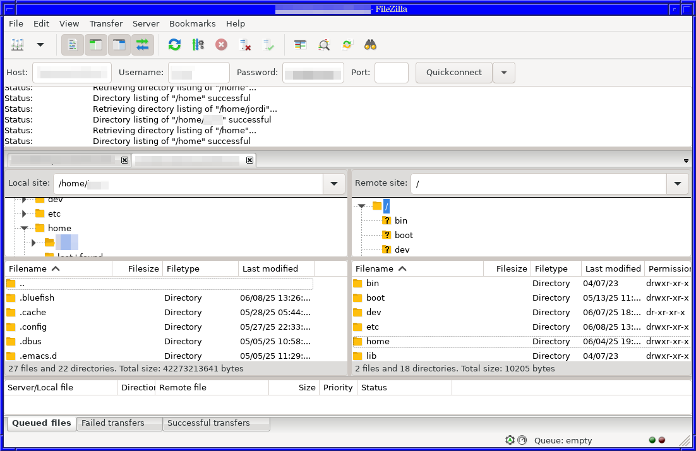This screenshot has width=696, height=451.
Task: Sort remote files by Filesize column
Action: click(x=507, y=268)
